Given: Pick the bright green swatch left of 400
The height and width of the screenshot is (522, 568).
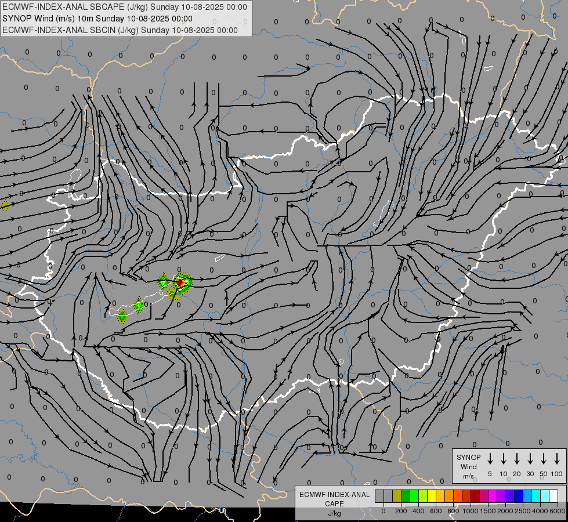Looking at the screenshot, I should pos(414,496).
